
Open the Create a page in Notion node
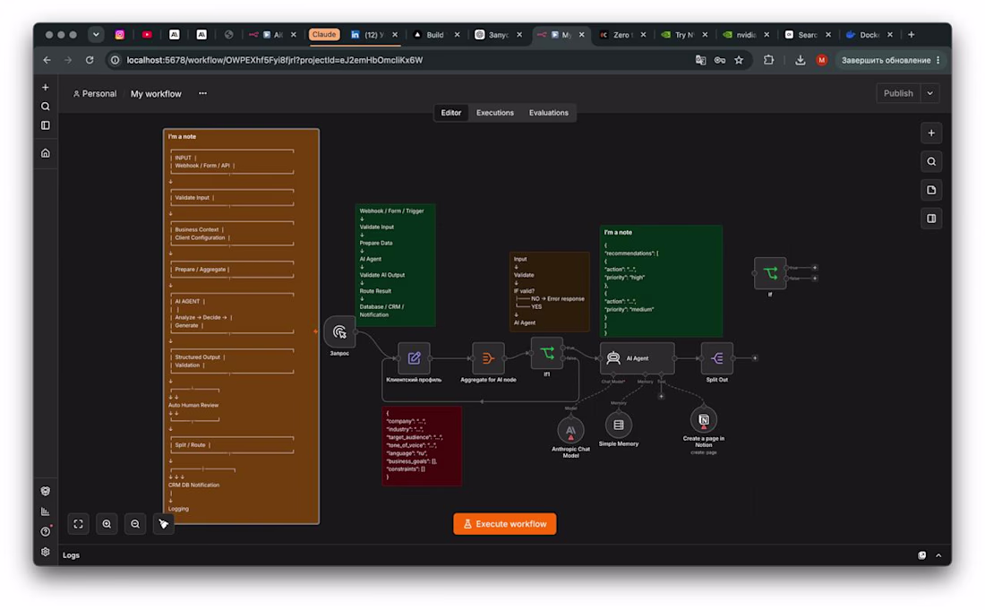pyautogui.click(x=704, y=419)
